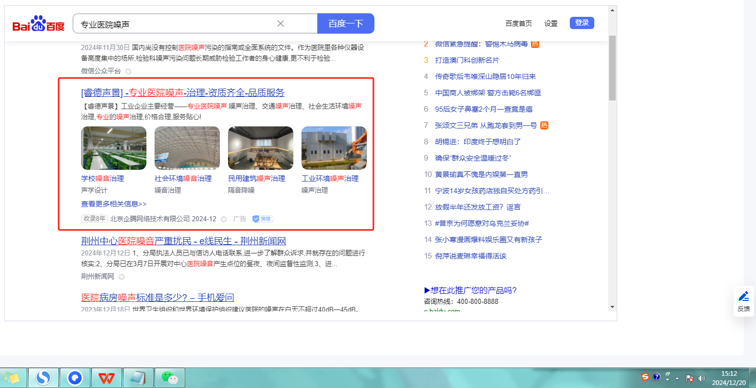Click the Baidu logo
756x388 pixels.
39,24
